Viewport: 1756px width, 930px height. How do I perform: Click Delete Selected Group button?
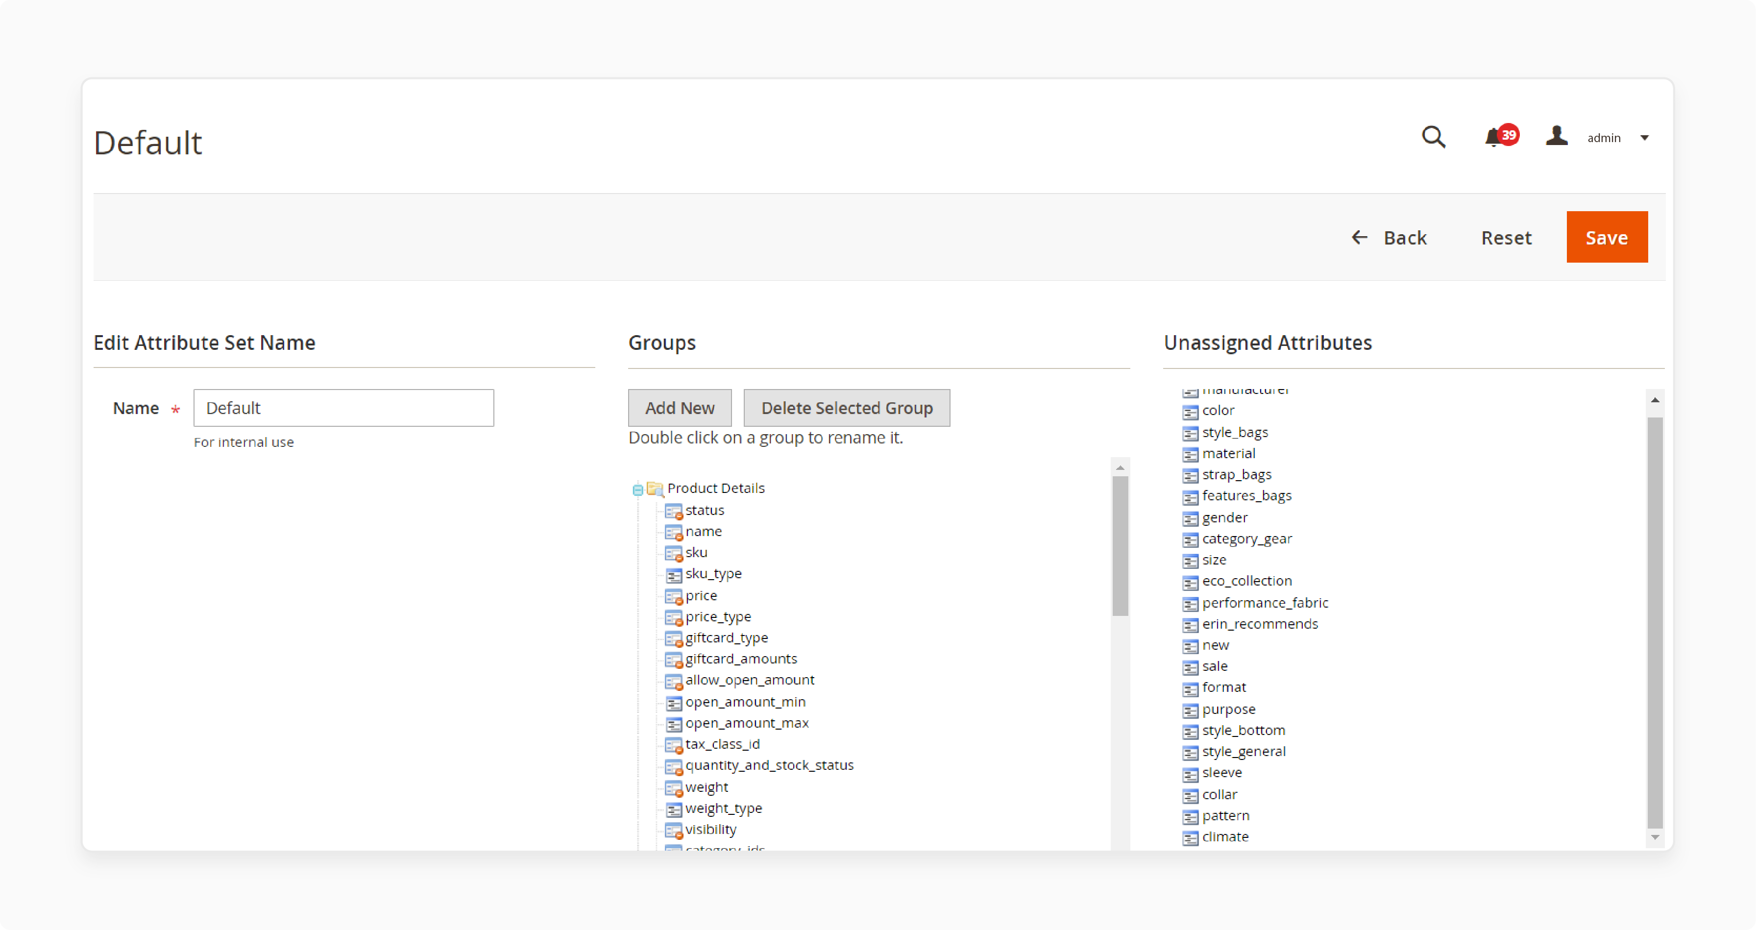coord(847,408)
